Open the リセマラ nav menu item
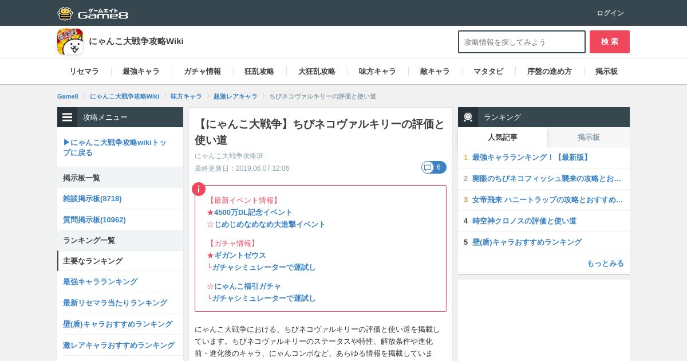 click(84, 72)
